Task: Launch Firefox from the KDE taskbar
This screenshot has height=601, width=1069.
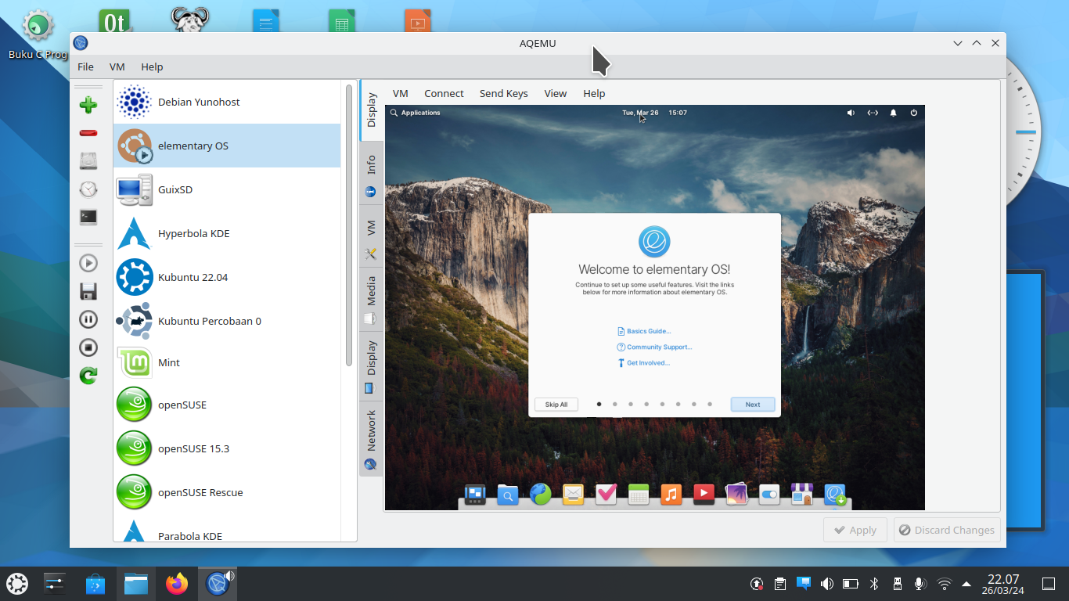Action: coord(178,584)
